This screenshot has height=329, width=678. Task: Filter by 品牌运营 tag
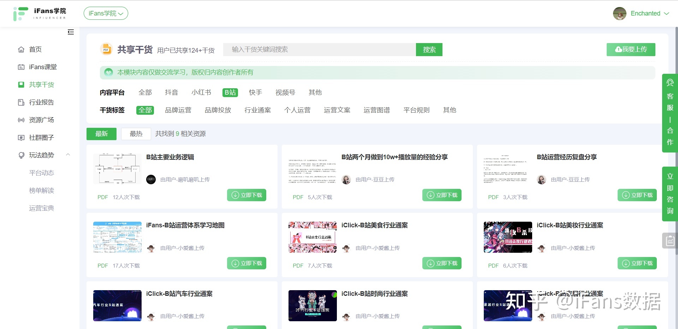click(178, 110)
